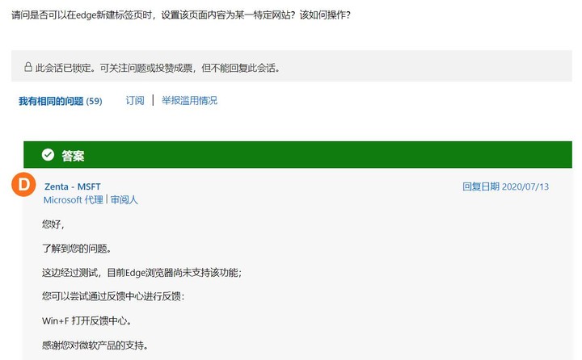
Task: Click the green 答案 header bar
Action: click(297, 155)
